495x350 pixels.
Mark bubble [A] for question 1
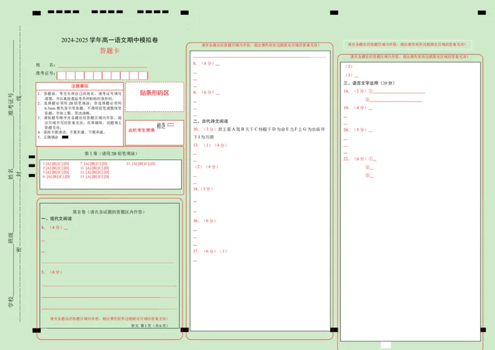tap(48, 164)
